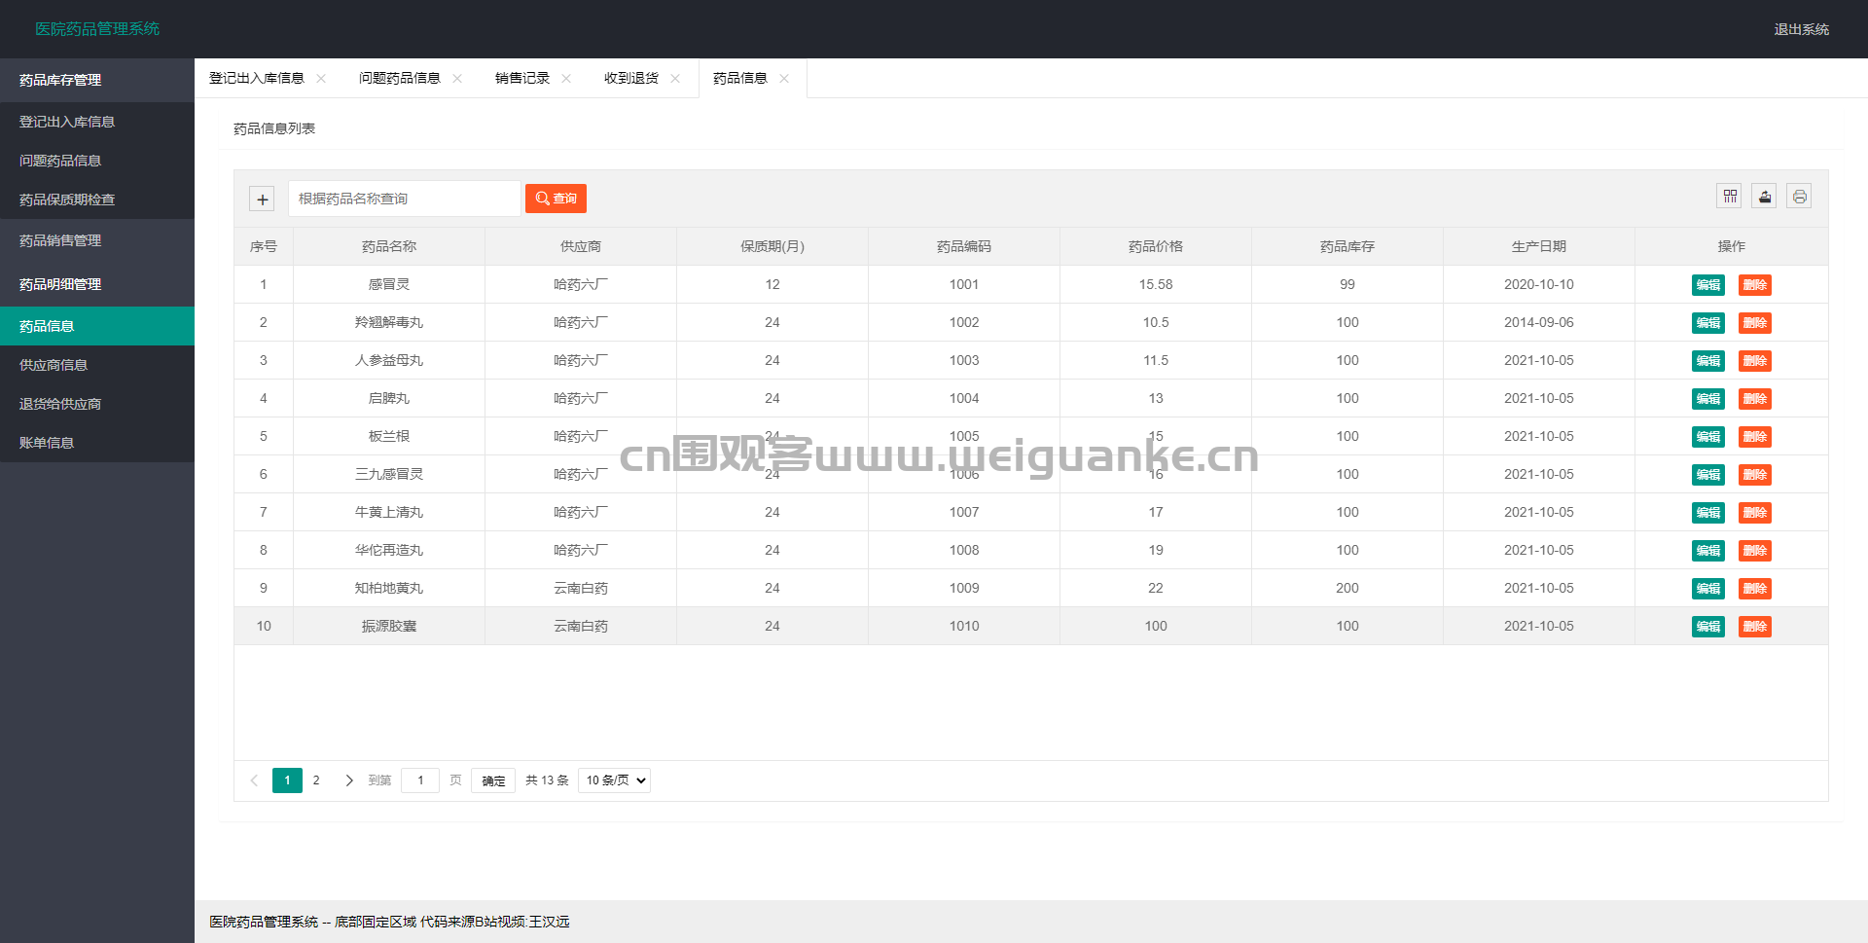Click 退出系统 to log out
Image resolution: width=1868 pixels, height=943 pixels.
[x=1801, y=29]
